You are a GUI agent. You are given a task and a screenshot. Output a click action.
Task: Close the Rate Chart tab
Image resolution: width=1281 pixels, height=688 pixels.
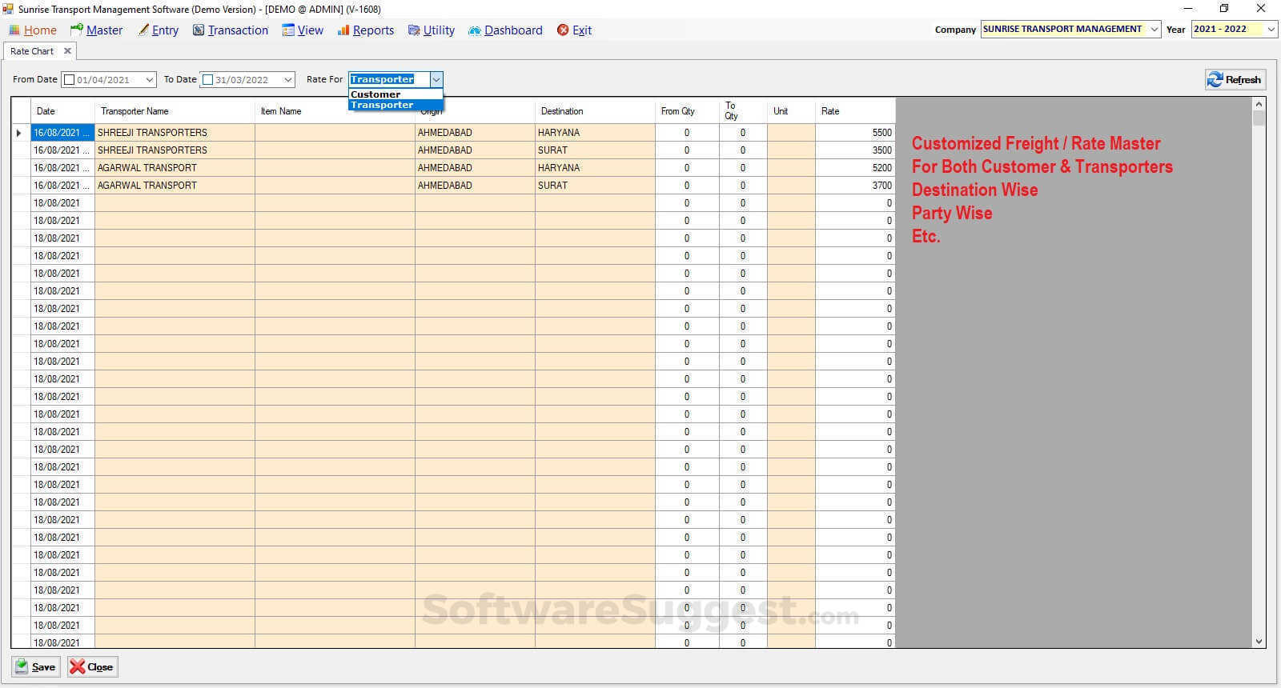tap(67, 50)
